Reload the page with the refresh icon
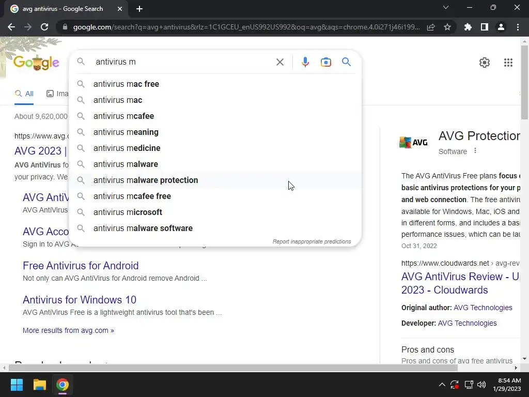529x397 pixels. (44, 27)
